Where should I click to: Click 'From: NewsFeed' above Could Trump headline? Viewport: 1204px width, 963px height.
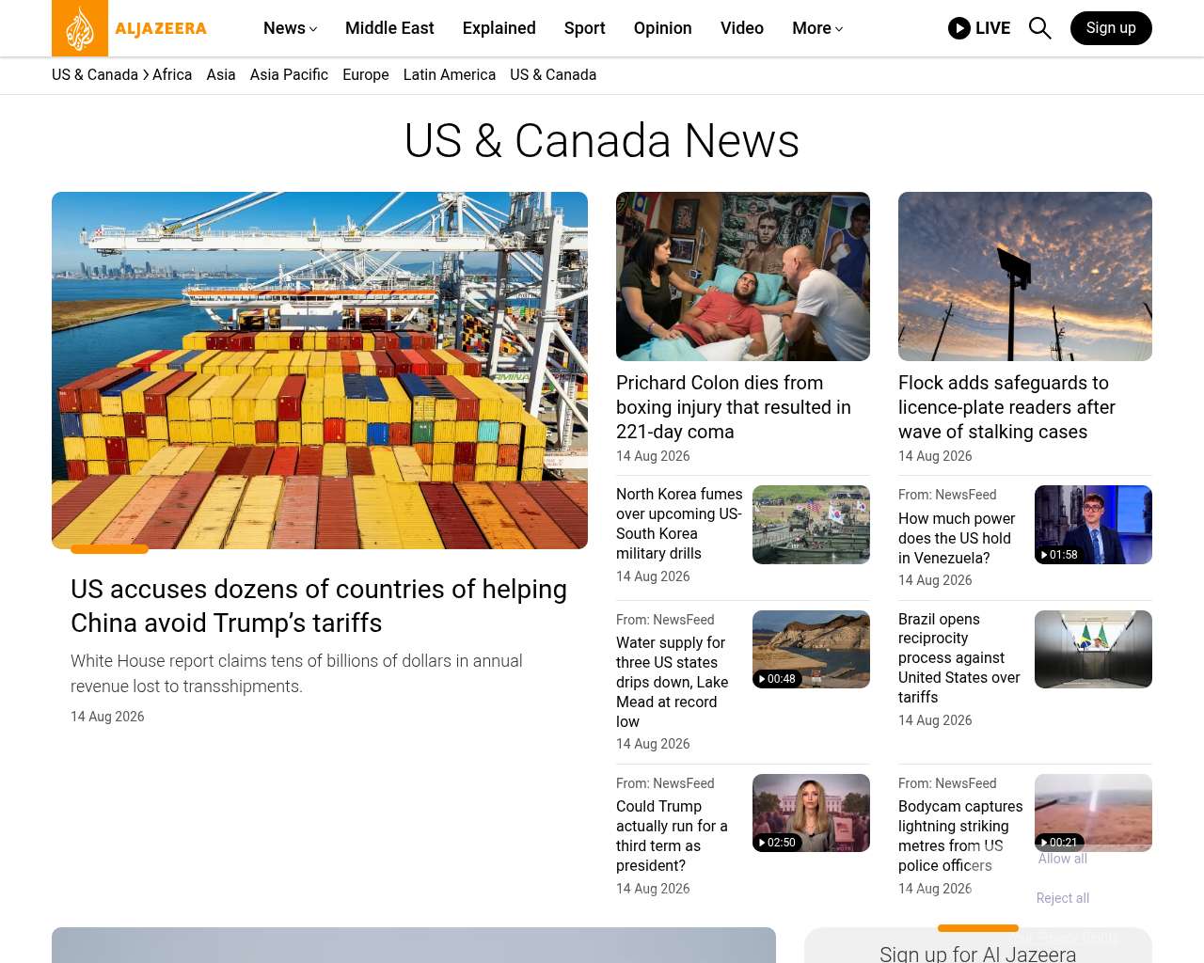665,783
